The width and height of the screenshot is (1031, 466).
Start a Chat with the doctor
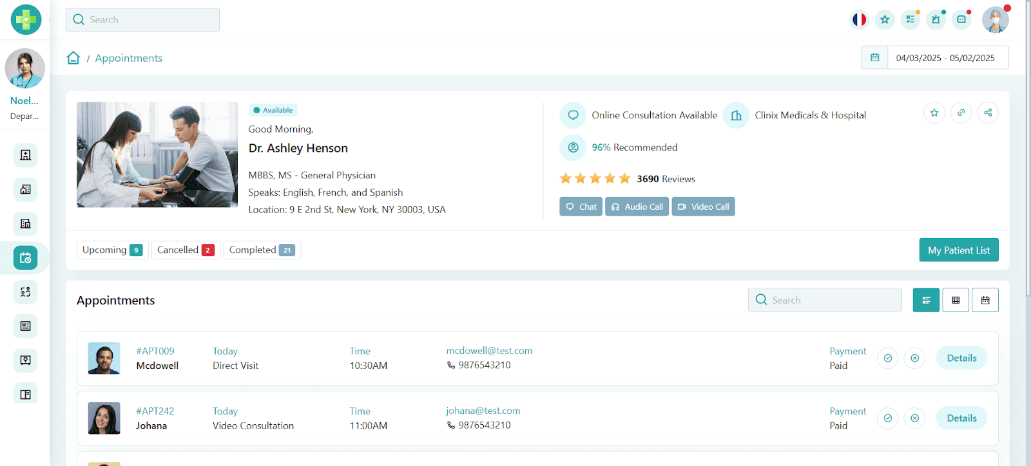[581, 207]
